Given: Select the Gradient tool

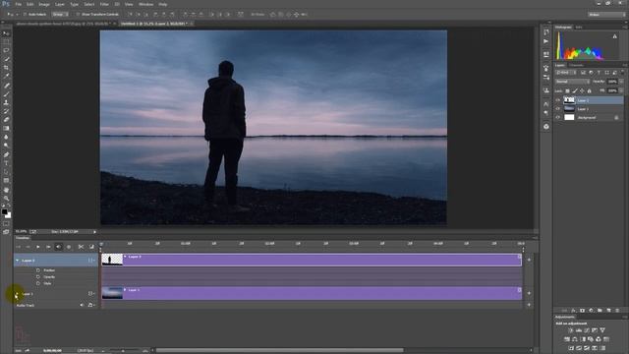Looking at the screenshot, I should (6, 129).
